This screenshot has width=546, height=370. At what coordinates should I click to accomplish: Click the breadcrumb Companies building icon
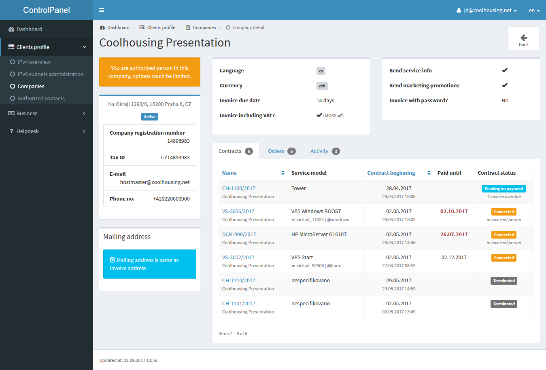tap(188, 27)
